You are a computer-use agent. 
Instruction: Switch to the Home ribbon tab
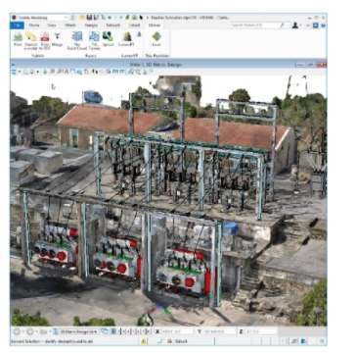34,25
